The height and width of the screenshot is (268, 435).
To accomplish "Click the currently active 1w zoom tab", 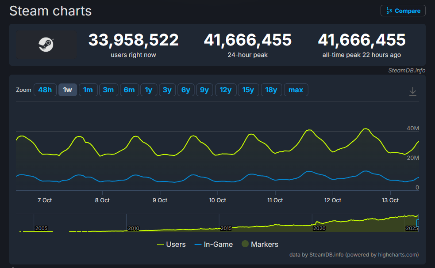I will pyautogui.click(x=67, y=90).
